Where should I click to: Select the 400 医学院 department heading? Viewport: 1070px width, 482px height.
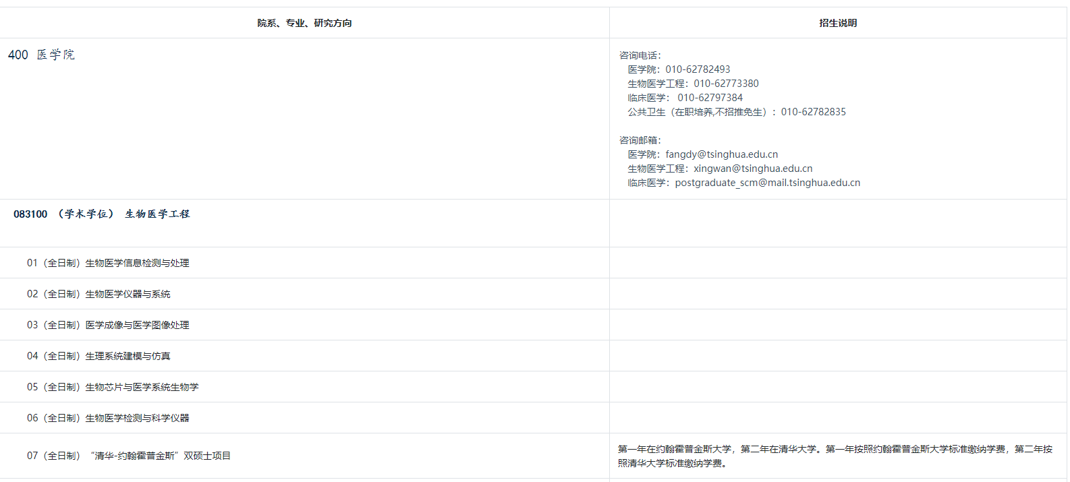(x=41, y=55)
